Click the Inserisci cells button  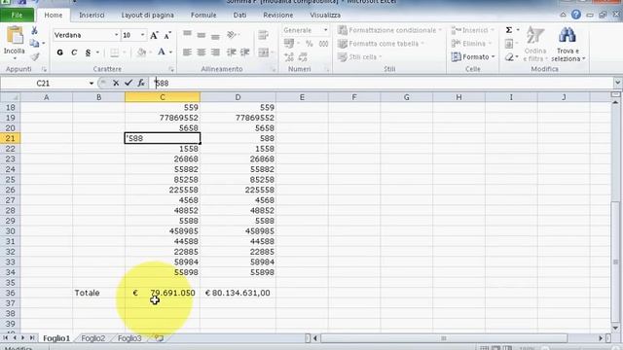[473, 30]
